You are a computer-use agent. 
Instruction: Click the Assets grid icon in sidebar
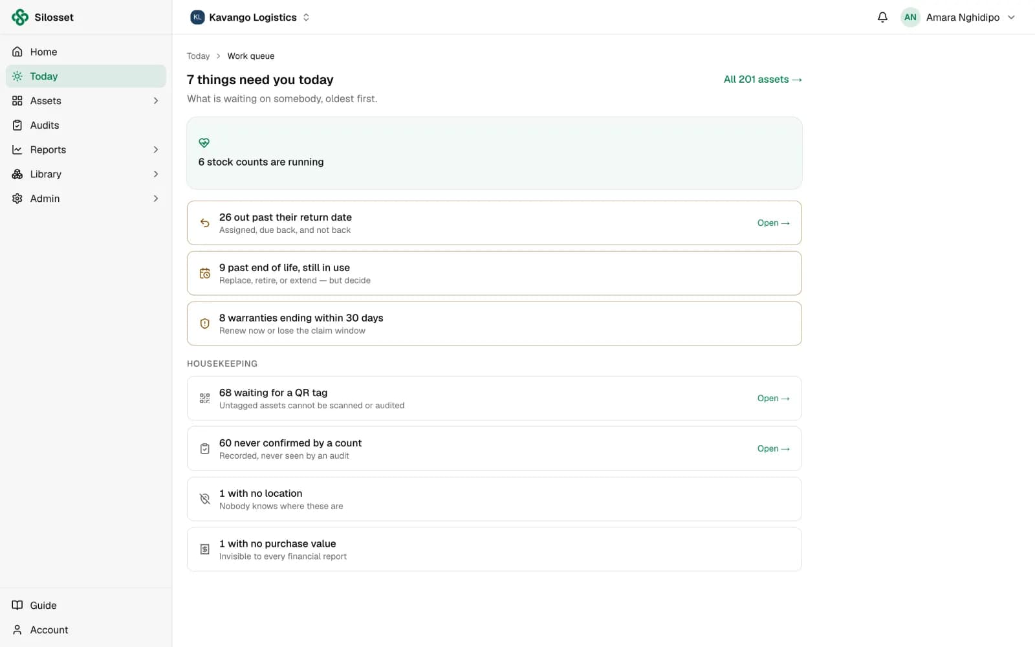point(17,101)
